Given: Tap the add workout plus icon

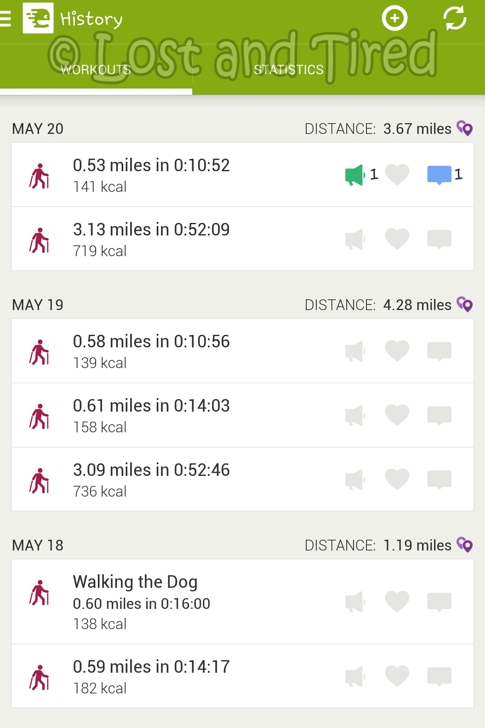Looking at the screenshot, I should [394, 18].
